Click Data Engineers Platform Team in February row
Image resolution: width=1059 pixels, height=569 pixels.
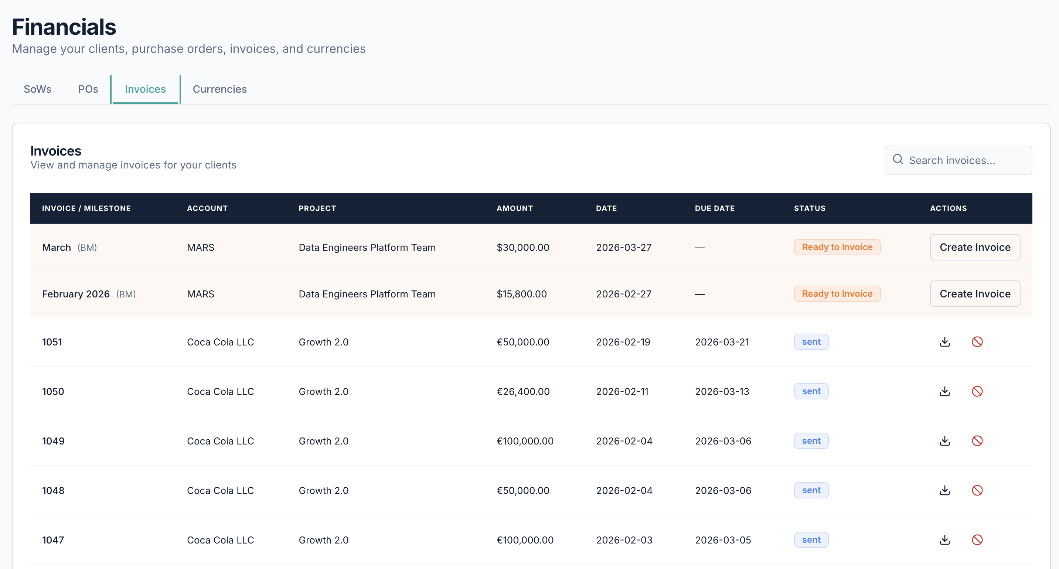367,294
